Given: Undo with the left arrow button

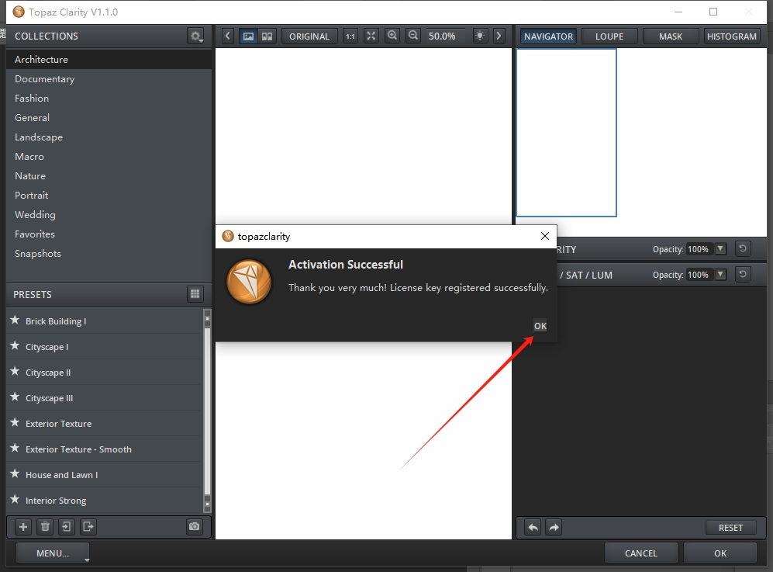Looking at the screenshot, I should click(x=533, y=528).
